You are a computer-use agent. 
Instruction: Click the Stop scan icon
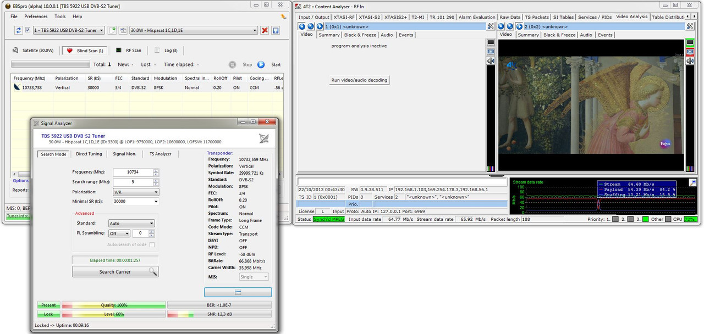click(233, 64)
